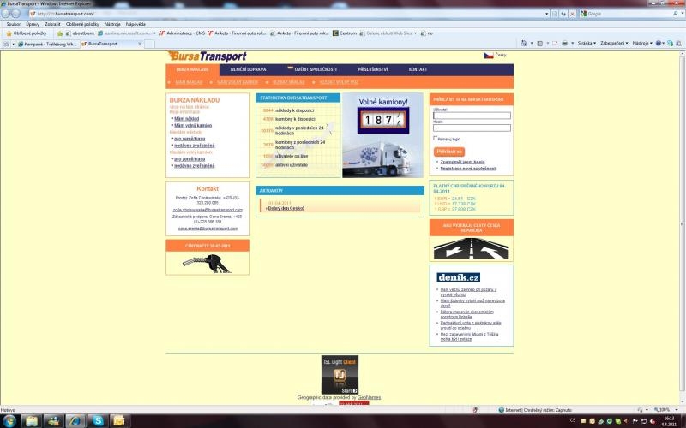Click the Administrace - CMS favorites link
This screenshot has height=428, width=686.
182,33
